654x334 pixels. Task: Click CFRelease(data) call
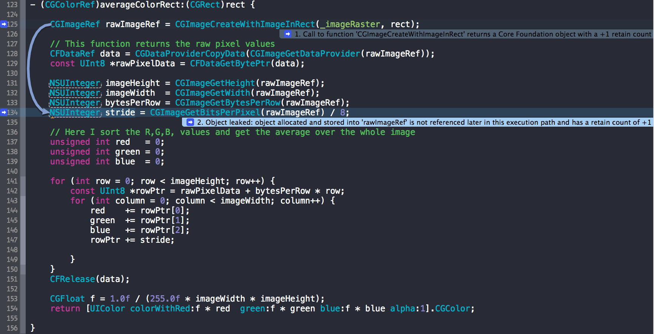coord(90,279)
